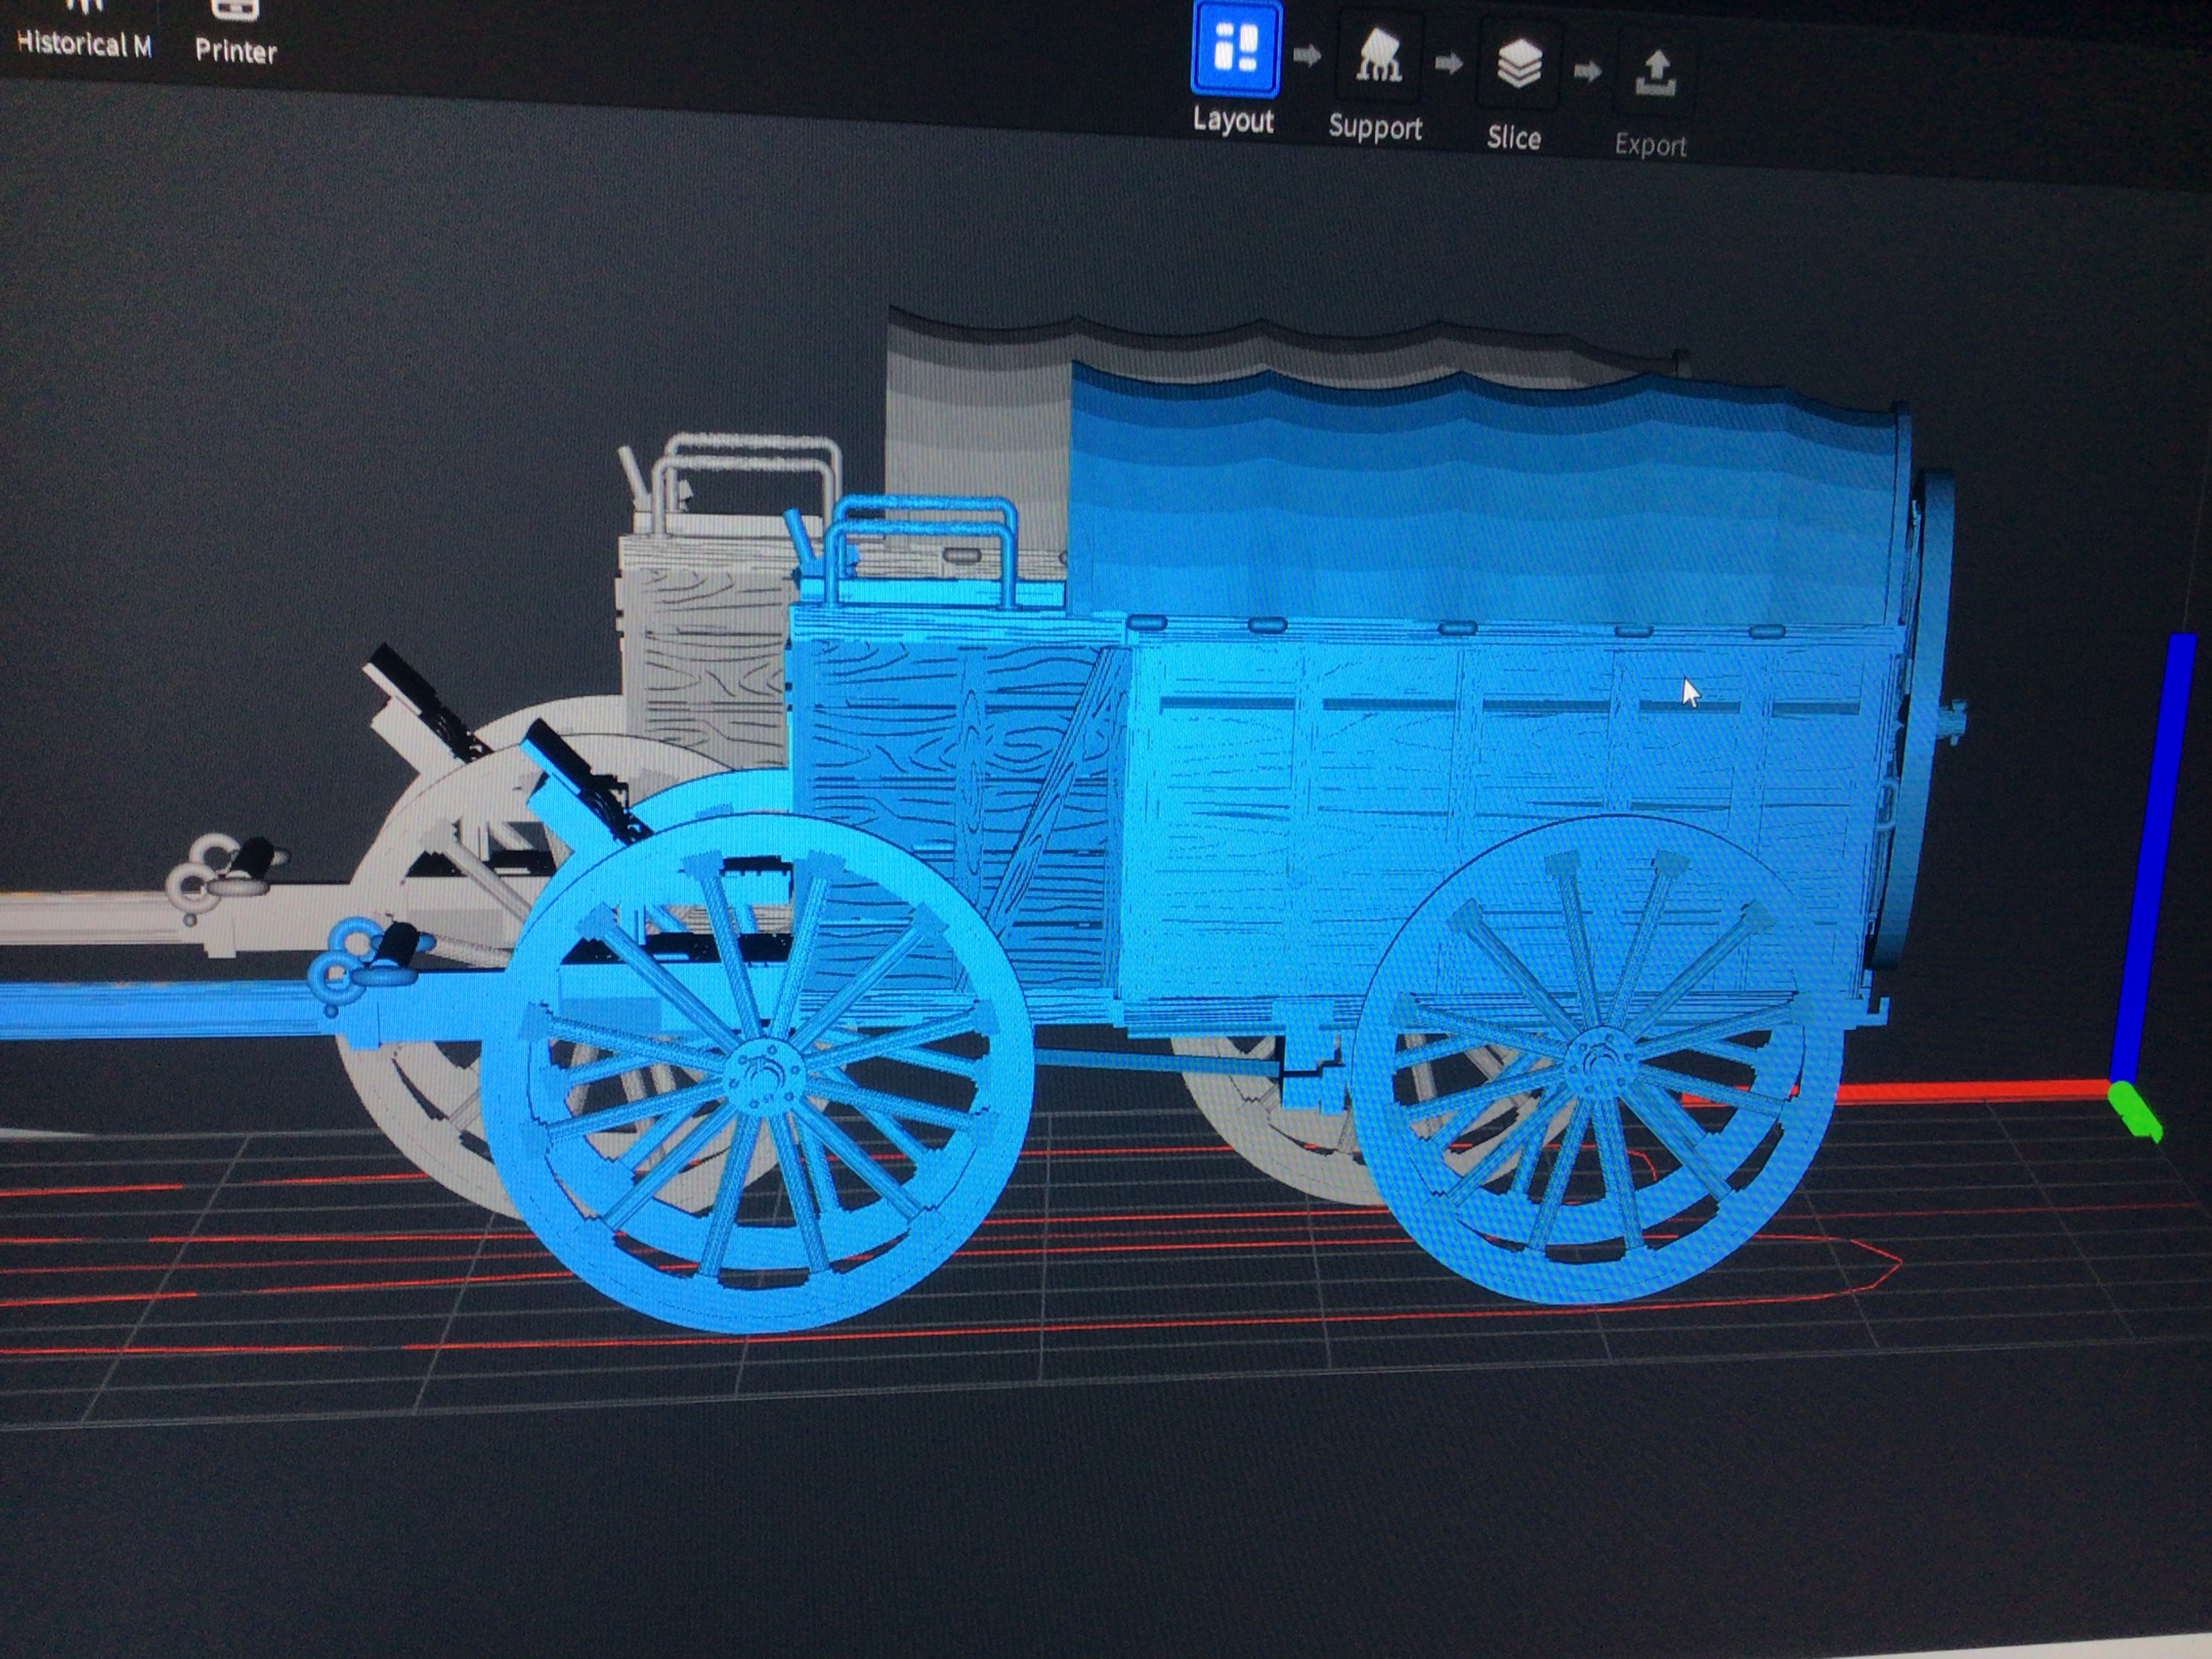Click the Slice label text
This screenshot has height=1659, width=2212.
tap(1513, 137)
